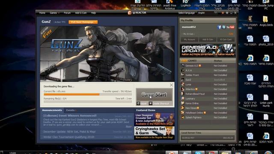Image resolution: width=274 pixels, height=154 pixels.
Task: Select Rohan:Blood Feud game icon
Action: click(x=183, y=94)
